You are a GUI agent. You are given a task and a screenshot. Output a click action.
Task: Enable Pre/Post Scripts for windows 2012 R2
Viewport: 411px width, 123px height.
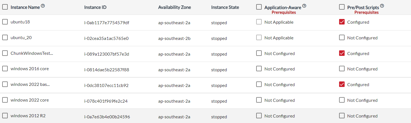point(342,116)
